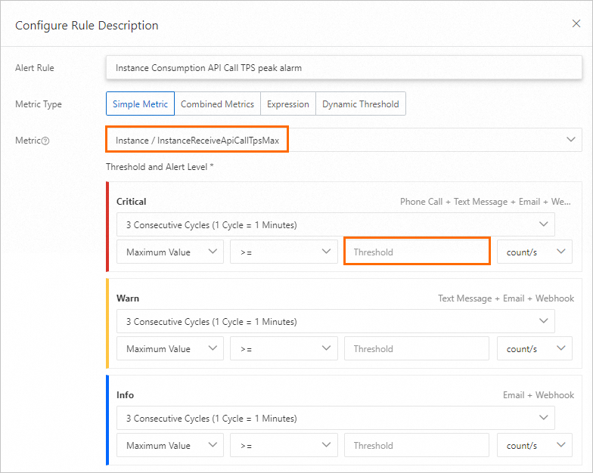
Task: Expand Warn consecutive cycles dropdown
Action: pos(335,322)
